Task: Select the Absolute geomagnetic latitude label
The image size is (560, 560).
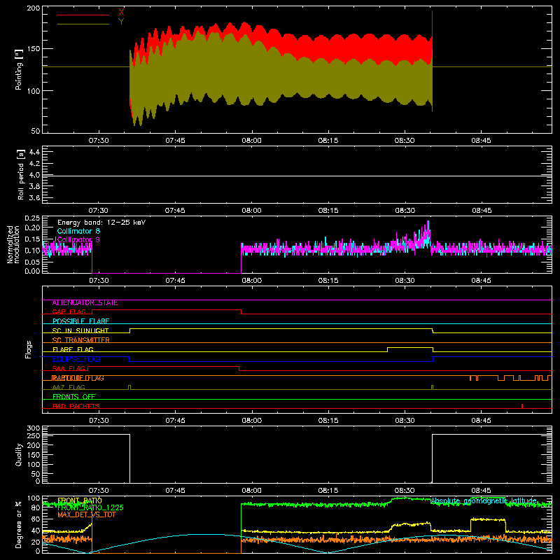Action: (x=484, y=501)
